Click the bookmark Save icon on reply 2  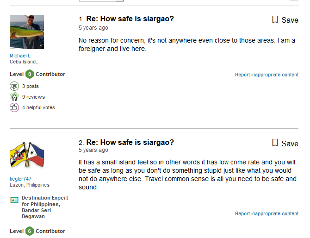275,143
